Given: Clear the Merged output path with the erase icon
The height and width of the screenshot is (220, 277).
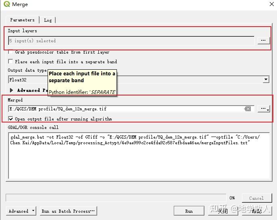Looking at the screenshot, I should pos(248,109).
